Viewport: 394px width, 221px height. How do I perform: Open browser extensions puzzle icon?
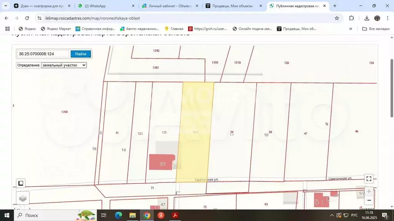pyautogui.click(x=352, y=18)
